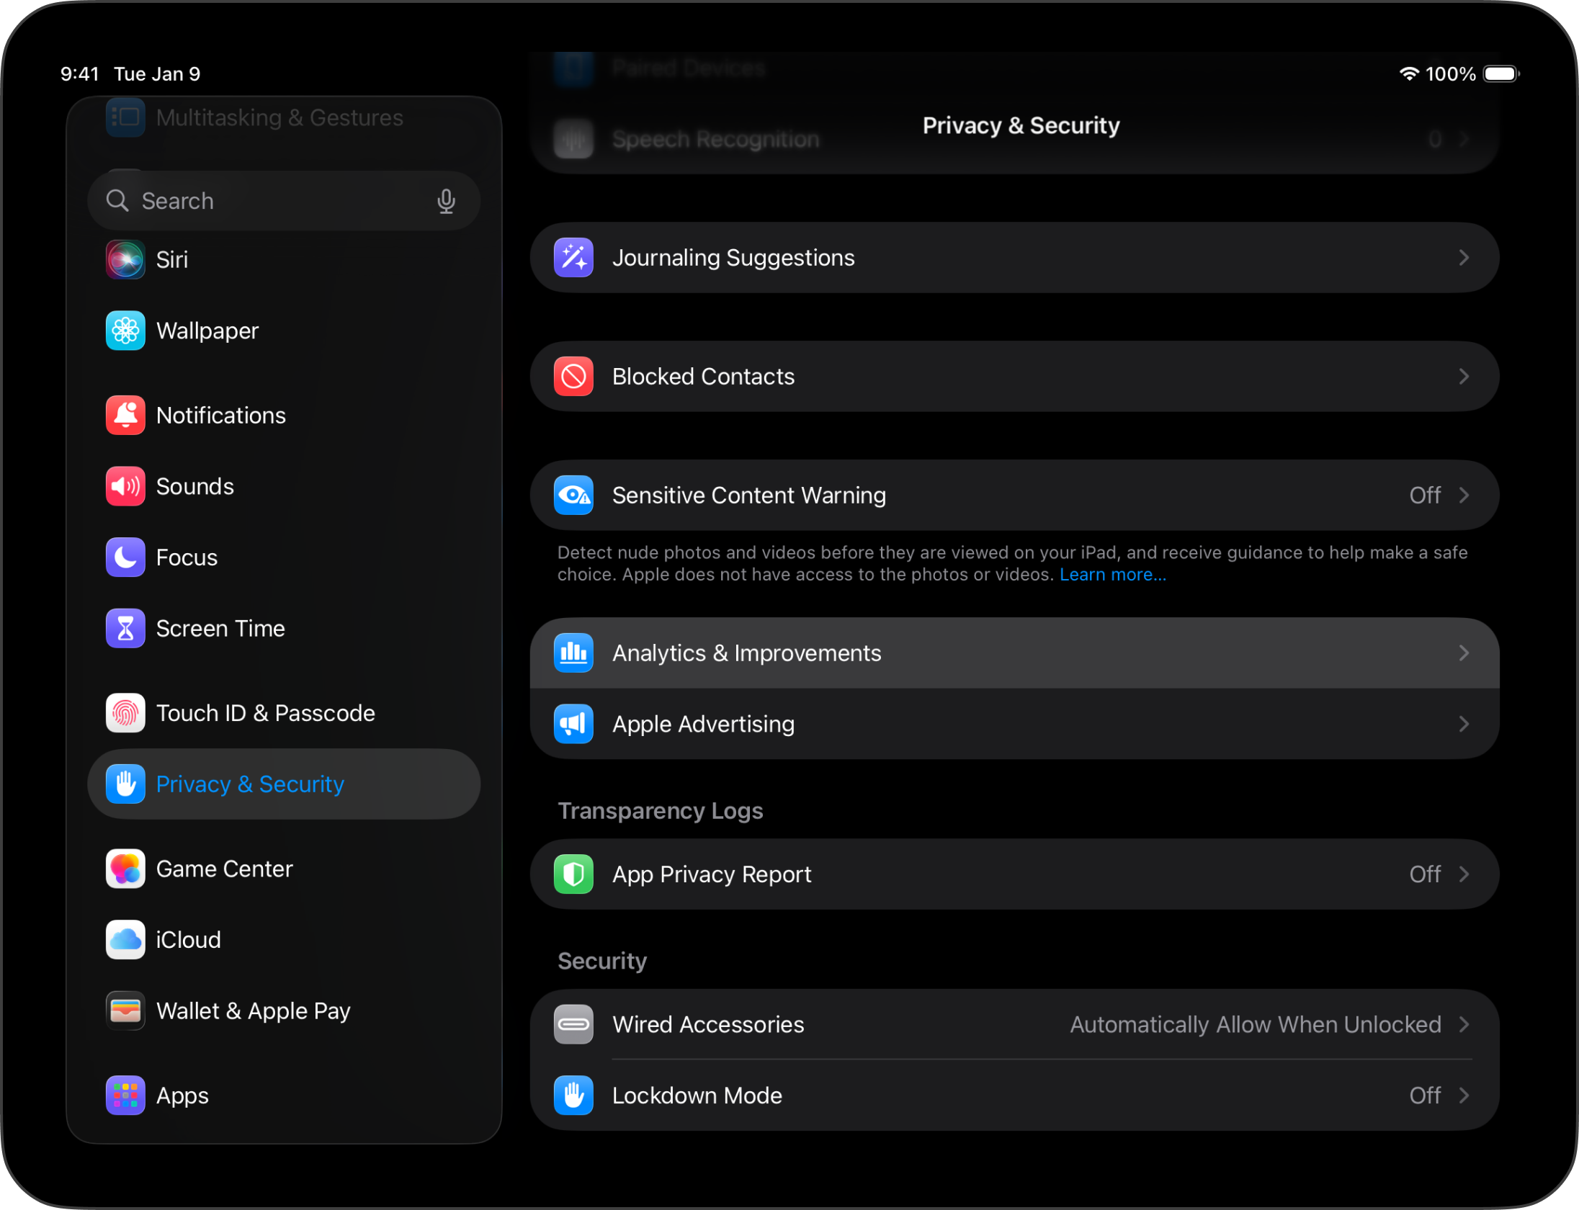This screenshot has height=1210, width=1579.
Task: Click the Focus crescent moon icon
Action: [125, 557]
